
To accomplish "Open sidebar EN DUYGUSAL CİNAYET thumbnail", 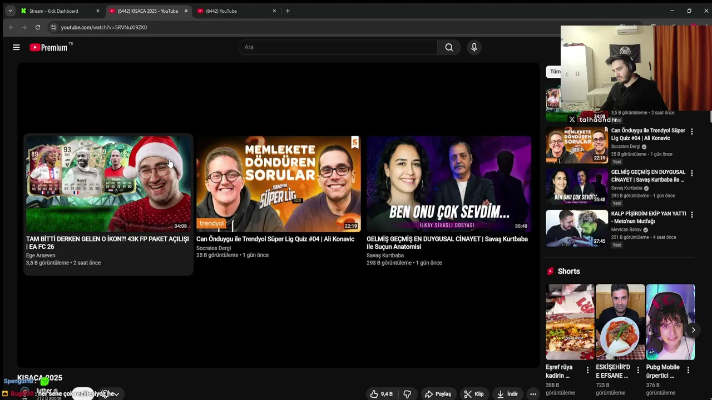I will (x=577, y=186).
